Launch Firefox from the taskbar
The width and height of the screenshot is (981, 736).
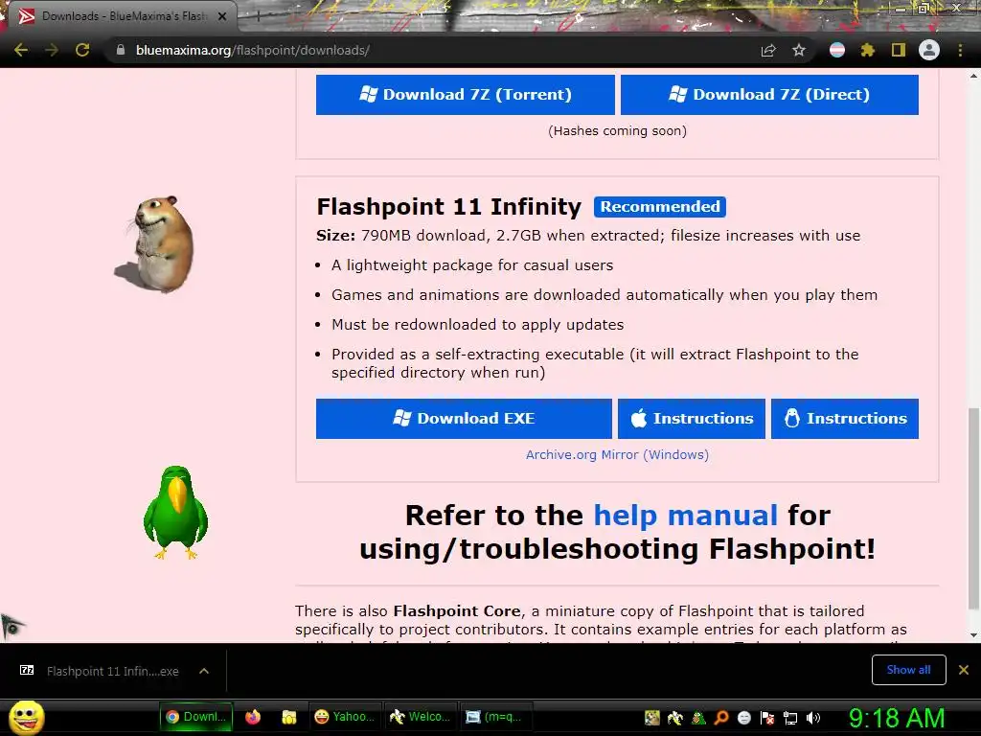(253, 717)
